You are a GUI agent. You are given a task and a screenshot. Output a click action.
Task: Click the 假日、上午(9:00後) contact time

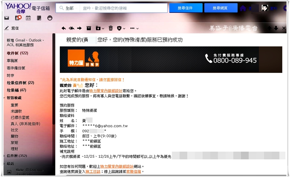point(99,136)
